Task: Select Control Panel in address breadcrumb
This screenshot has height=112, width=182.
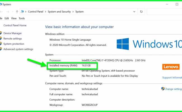Action: point(36,11)
